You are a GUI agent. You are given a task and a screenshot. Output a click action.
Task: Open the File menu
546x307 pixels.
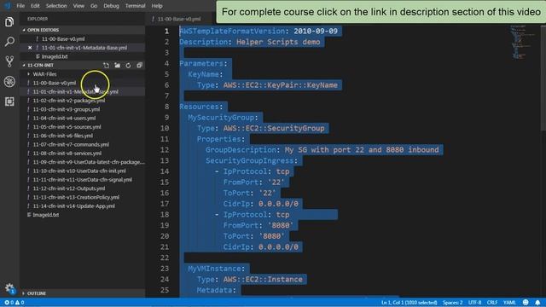click(x=20, y=6)
